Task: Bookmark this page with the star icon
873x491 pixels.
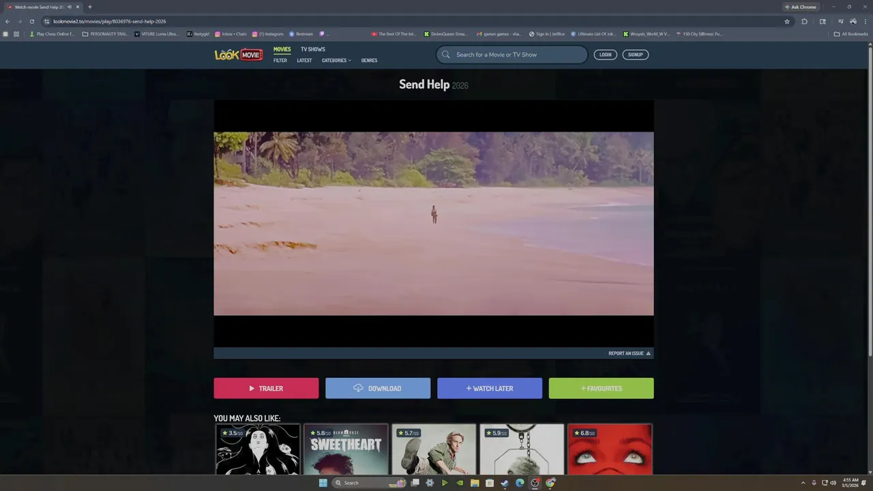Action: pos(787,21)
